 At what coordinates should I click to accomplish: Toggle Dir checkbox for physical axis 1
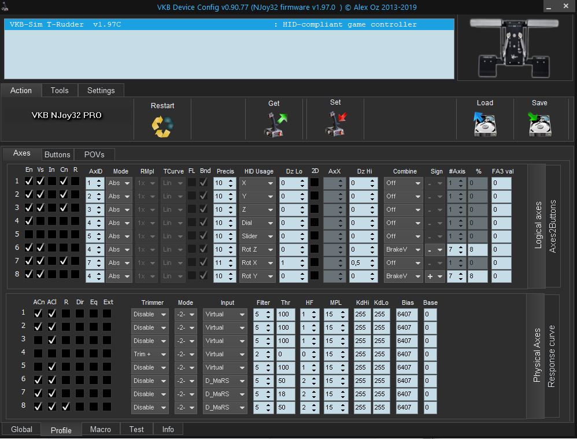[x=80, y=313]
